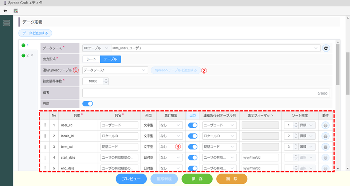Open the 連結Spreadテーブル dropdown showing データソース1

(115, 70)
